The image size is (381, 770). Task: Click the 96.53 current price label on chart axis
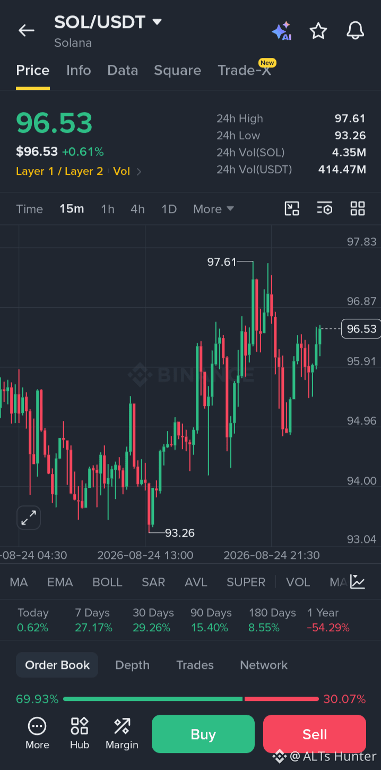(361, 329)
